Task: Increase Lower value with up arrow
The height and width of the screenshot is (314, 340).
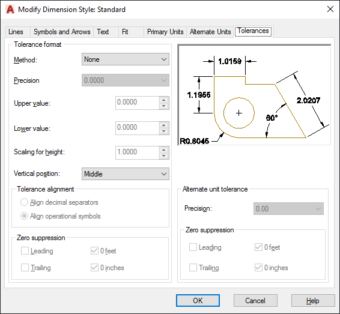Action: (x=164, y=125)
